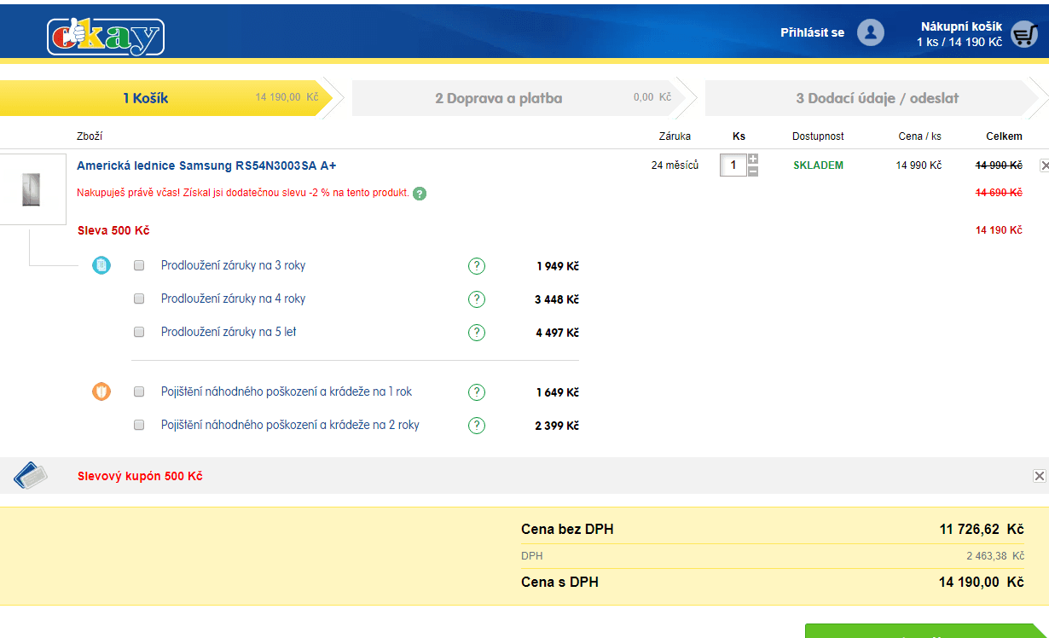Open Americká lednice Samsung RS54N3003SA product link
This screenshot has height=638, width=1049.
206,165
